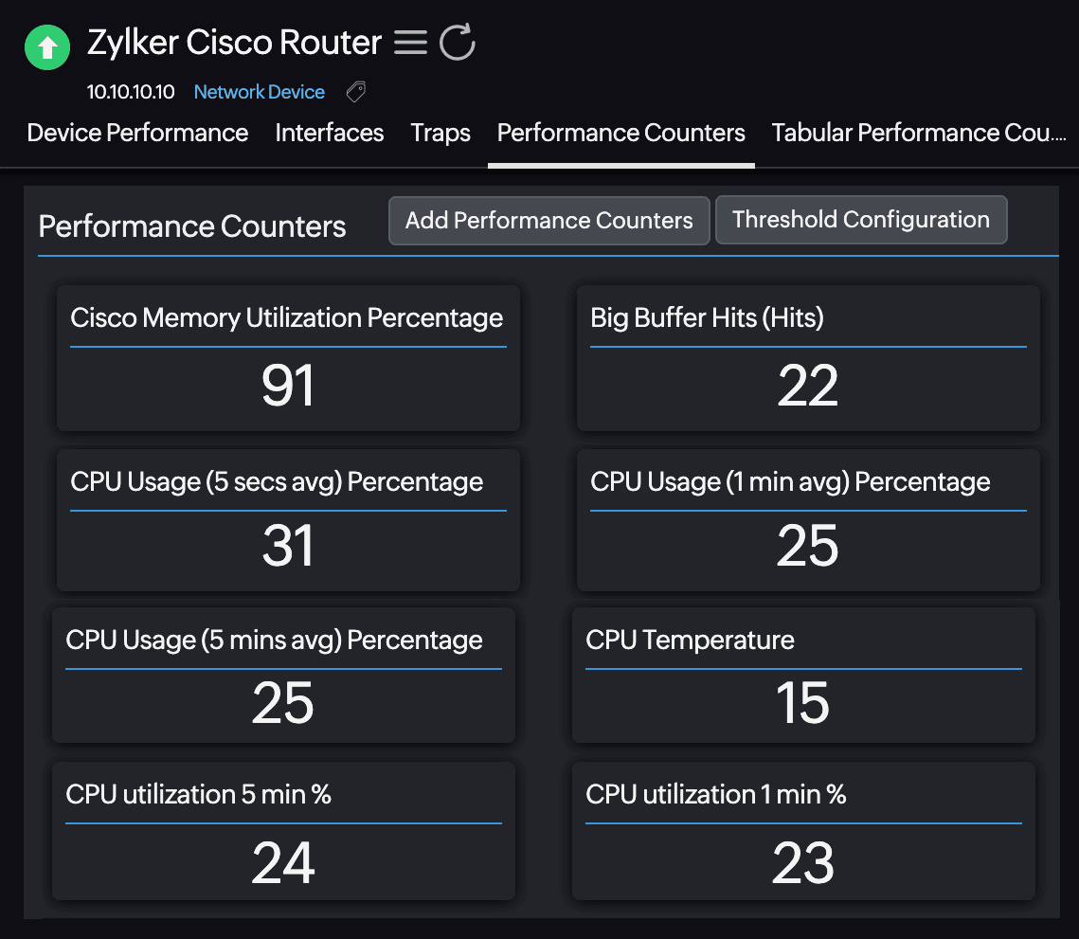
Task: Refresh the Zylker Cisco Router page
Action: [x=457, y=42]
